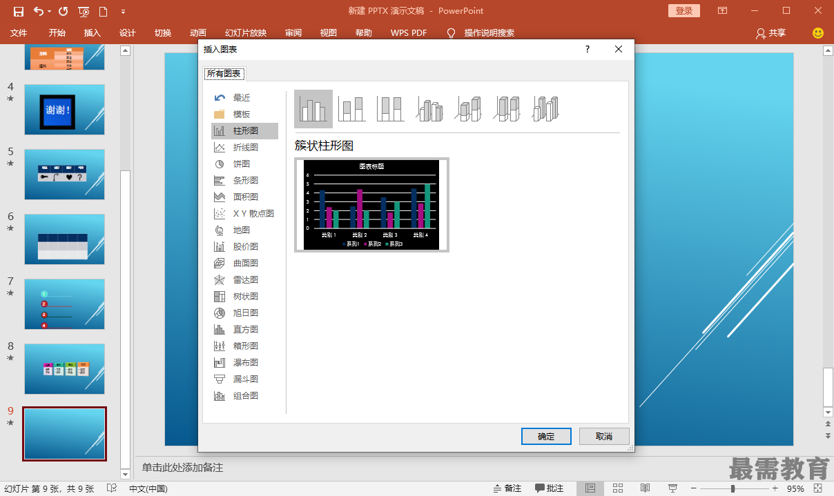834x496 pixels.
Task: Open the 插入 ribbon tab
Action: coord(93,33)
